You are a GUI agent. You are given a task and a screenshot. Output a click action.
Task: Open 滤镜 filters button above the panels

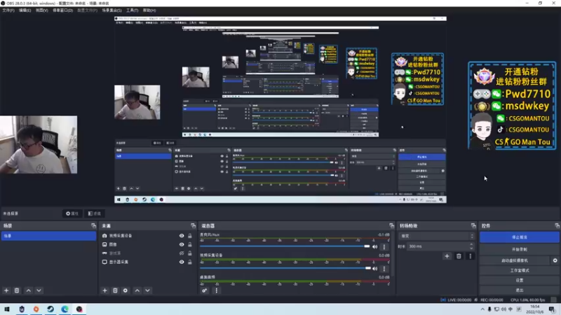click(x=95, y=213)
